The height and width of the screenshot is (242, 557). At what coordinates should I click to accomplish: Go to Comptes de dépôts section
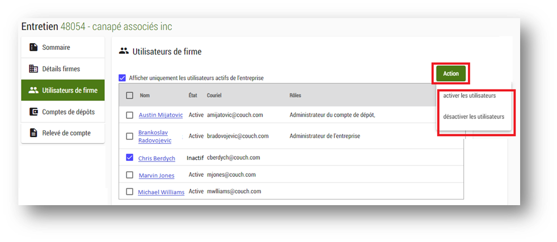tap(68, 112)
